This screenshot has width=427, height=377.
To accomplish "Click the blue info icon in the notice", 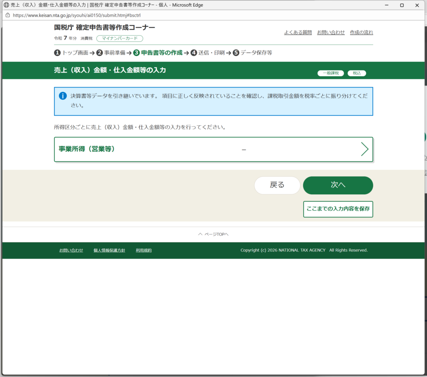I will tap(63, 96).
